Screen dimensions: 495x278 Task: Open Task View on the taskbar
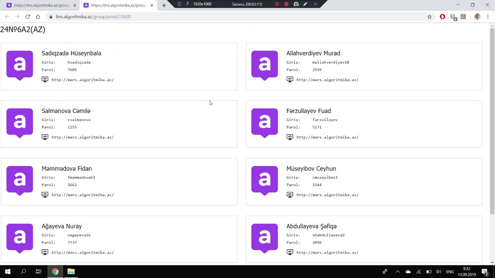coord(38,271)
